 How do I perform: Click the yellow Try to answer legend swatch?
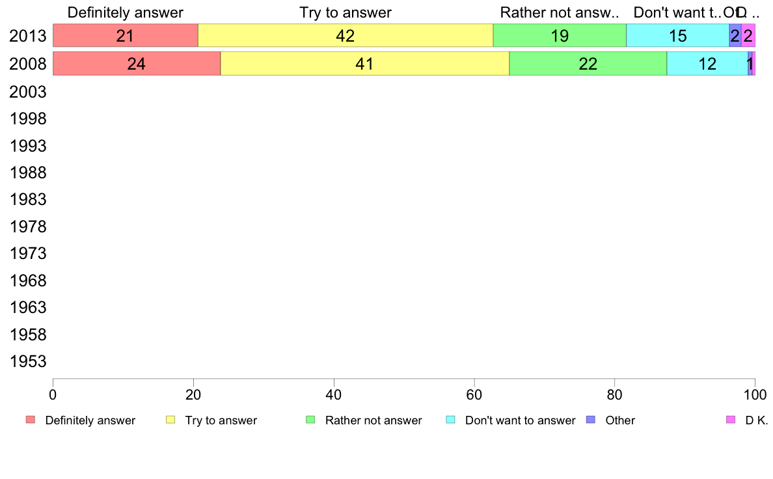(170, 420)
